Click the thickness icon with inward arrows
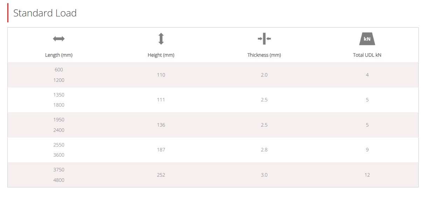The width and height of the screenshot is (426, 199). click(264, 39)
